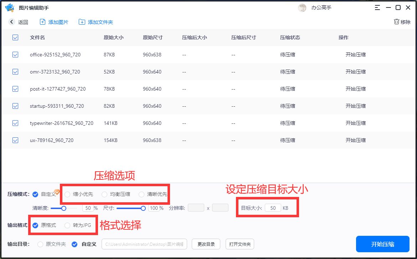Uncheck the typewriter-2616762_960_720 file checkbox
This screenshot has width=417, height=259.
pos(15,123)
